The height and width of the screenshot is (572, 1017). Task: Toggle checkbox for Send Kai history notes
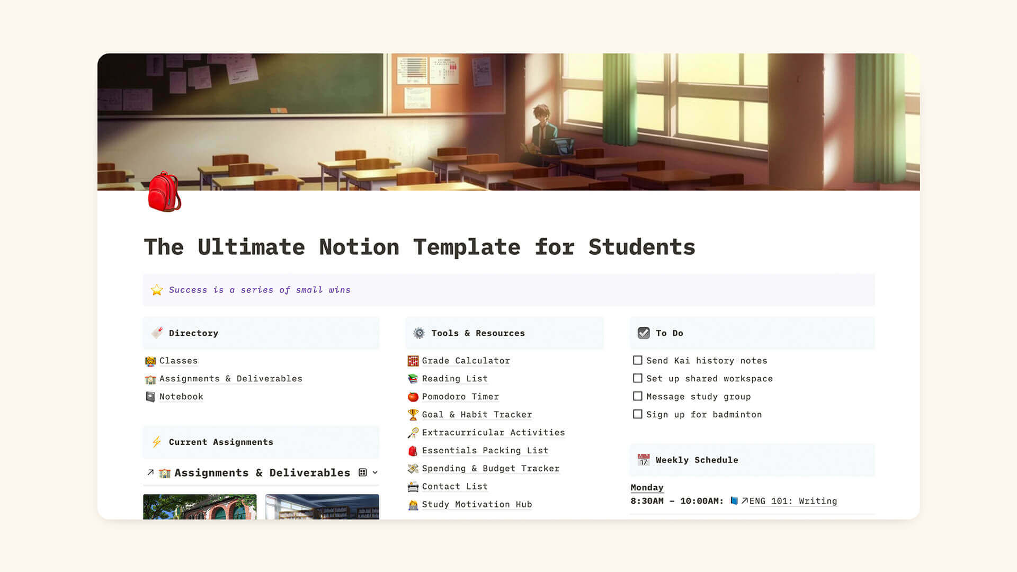[x=637, y=360]
